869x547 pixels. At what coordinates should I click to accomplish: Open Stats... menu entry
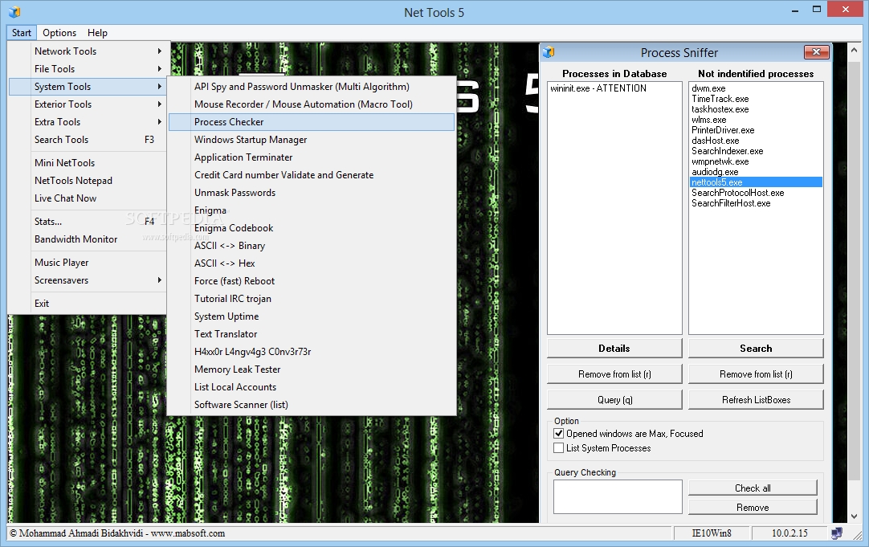pyautogui.click(x=88, y=222)
